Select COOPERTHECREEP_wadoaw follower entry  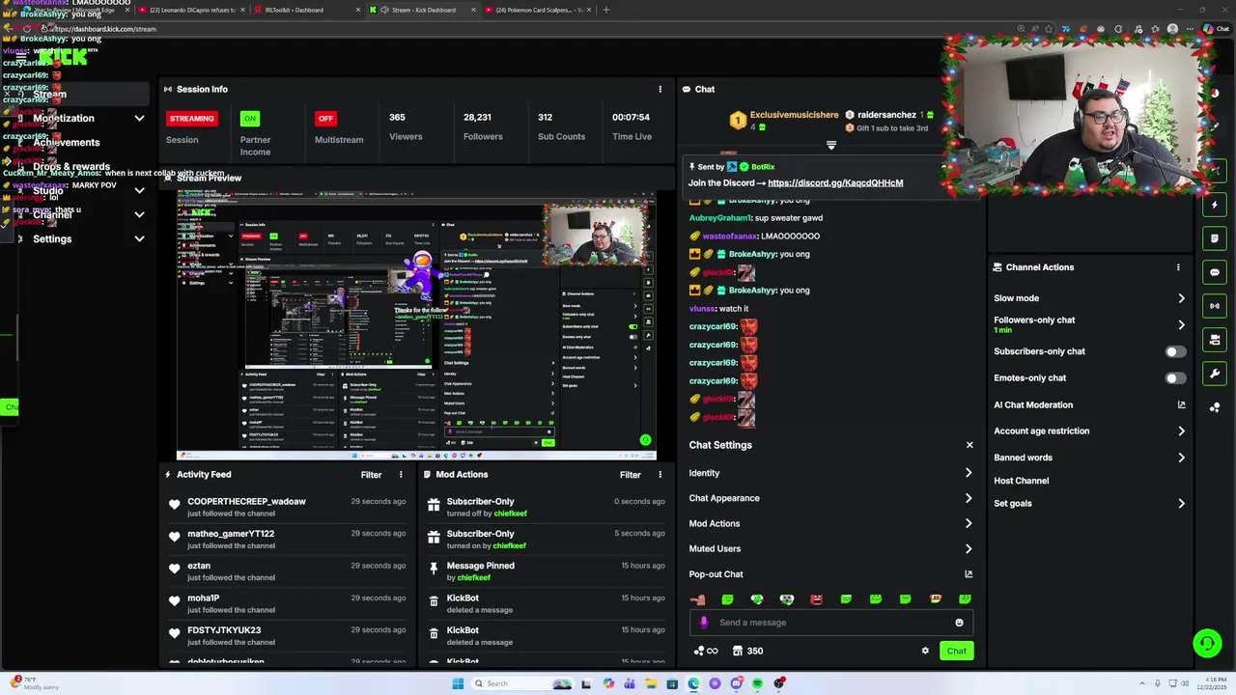286,507
